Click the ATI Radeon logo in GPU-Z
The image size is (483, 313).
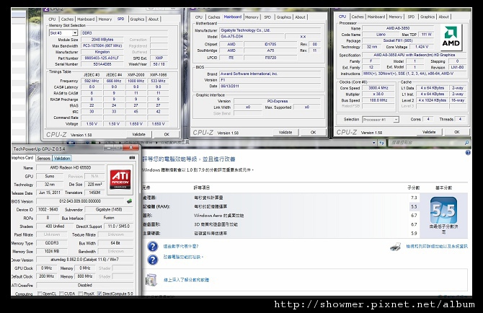(120, 180)
